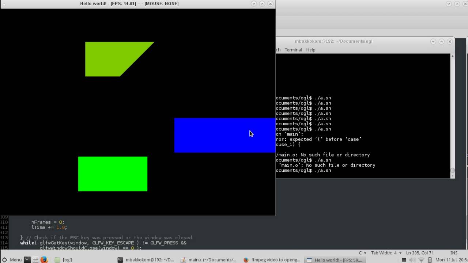
Task: Open the file manager launcher icon in the panel
Action: 35,260
